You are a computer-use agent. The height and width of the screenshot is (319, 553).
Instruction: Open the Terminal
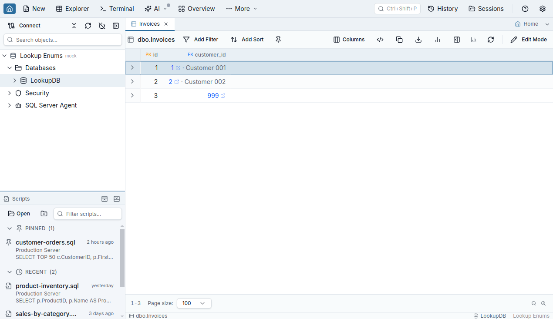117,9
